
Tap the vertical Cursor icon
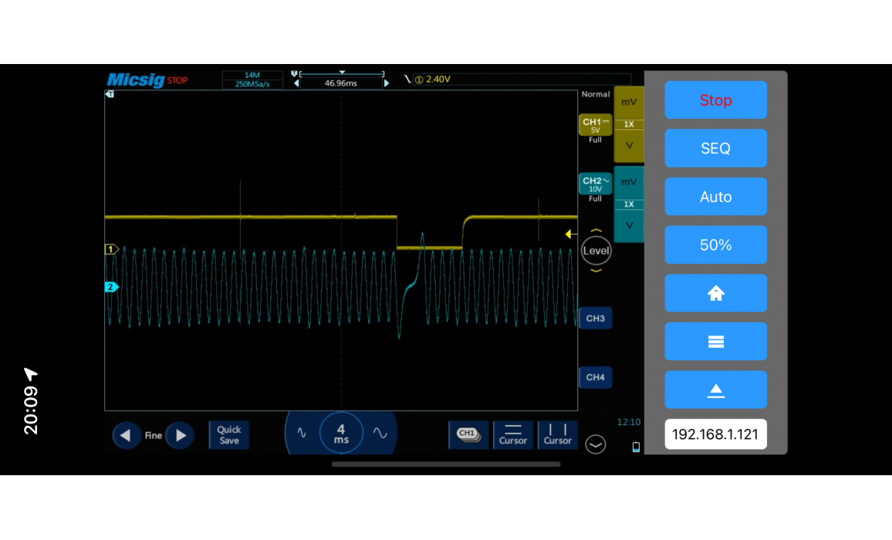pyautogui.click(x=557, y=435)
